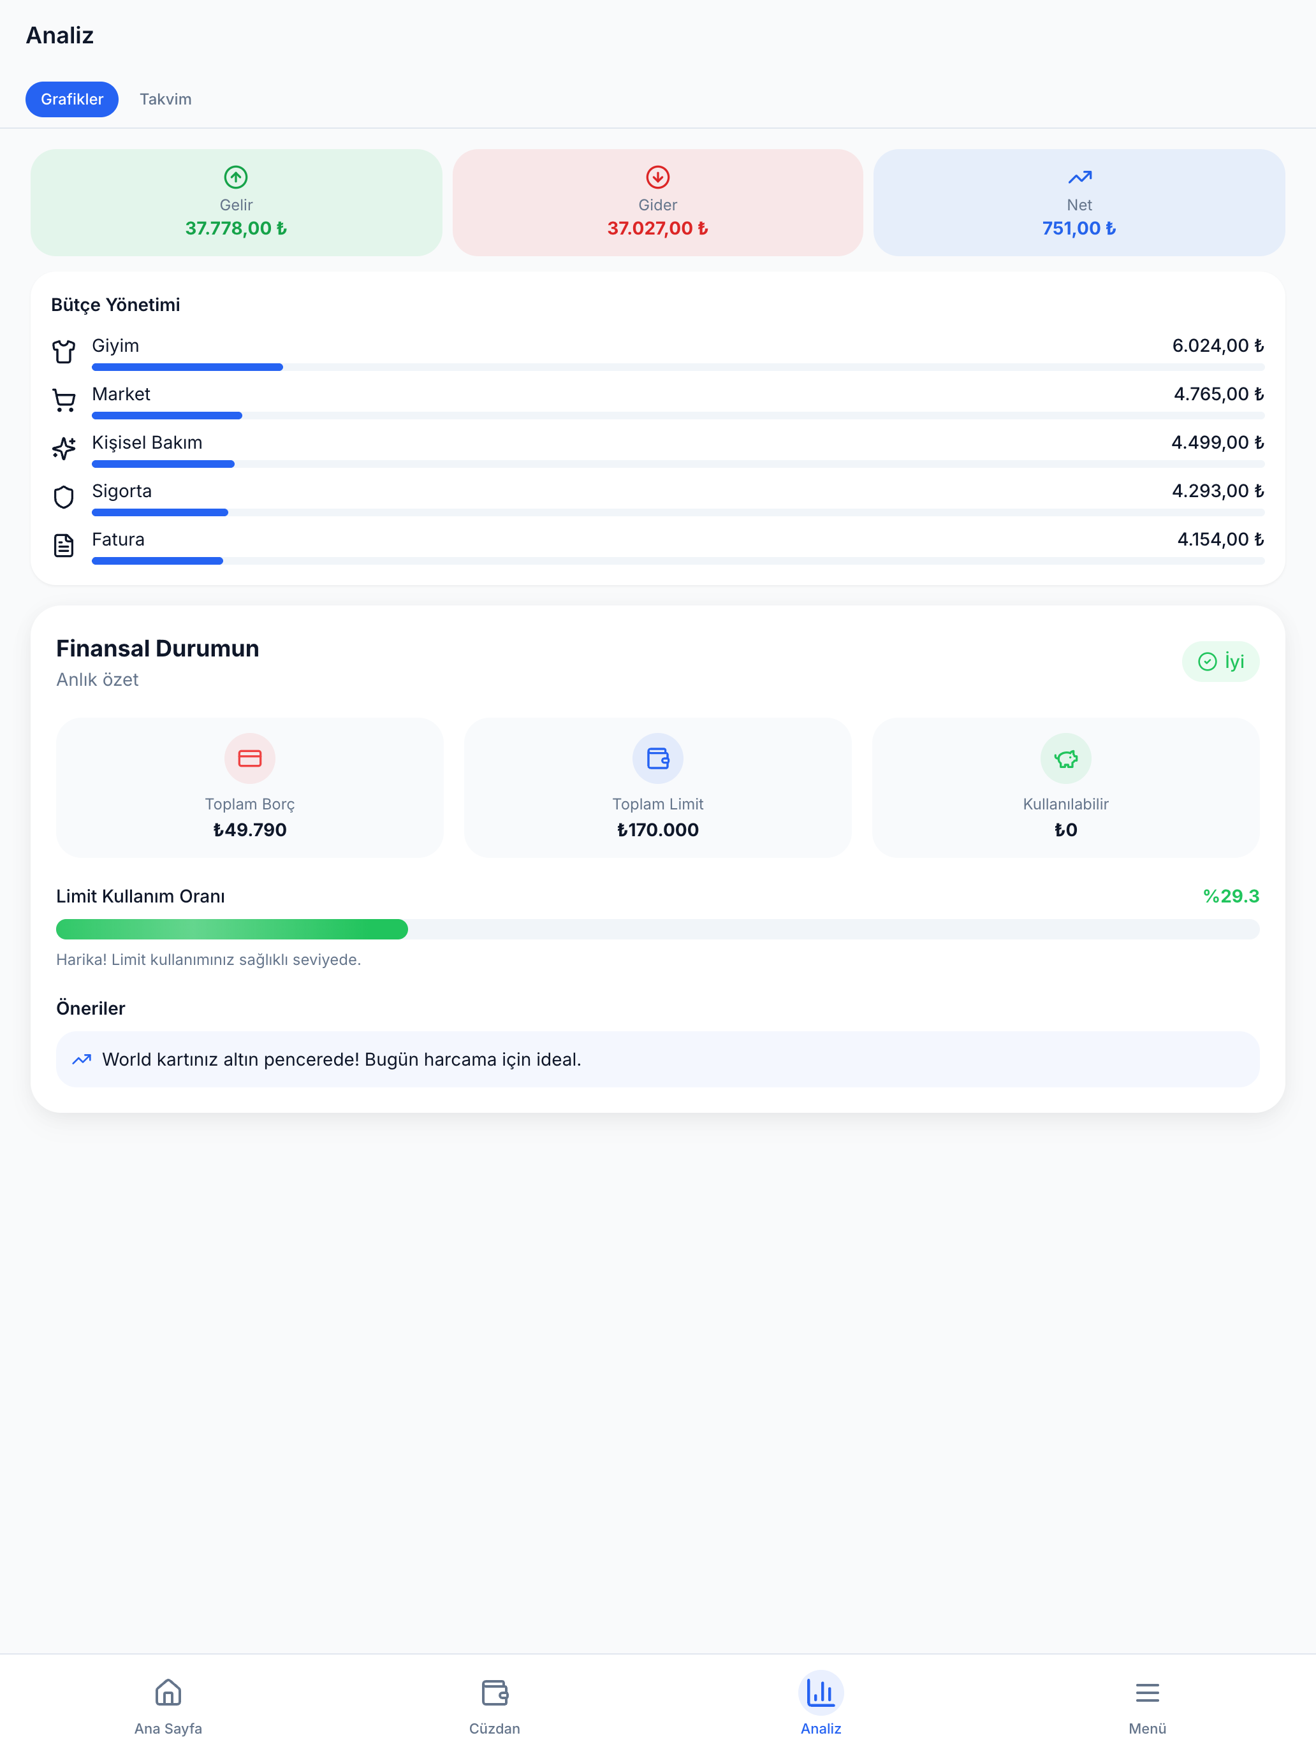1316x1754 pixels.
Task: Click the %29.3 usage percentage
Action: coord(1231,896)
